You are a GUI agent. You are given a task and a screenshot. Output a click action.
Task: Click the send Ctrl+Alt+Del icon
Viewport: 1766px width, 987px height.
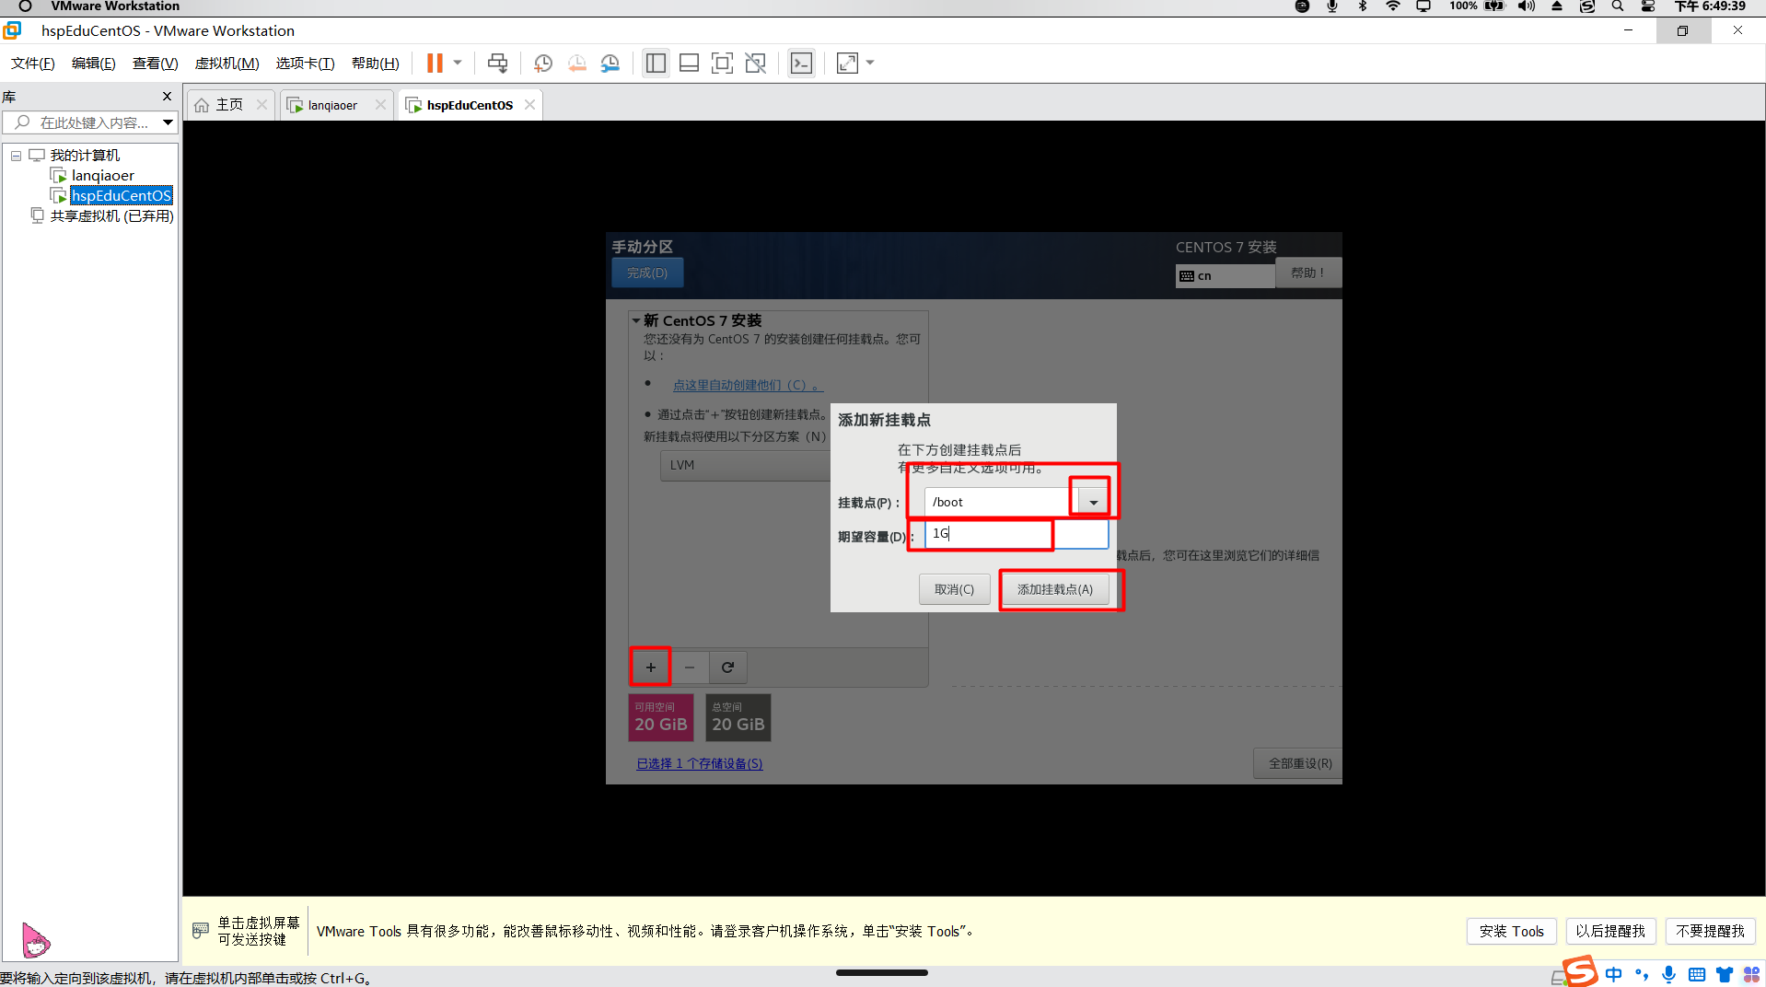click(x=497, y=63)
